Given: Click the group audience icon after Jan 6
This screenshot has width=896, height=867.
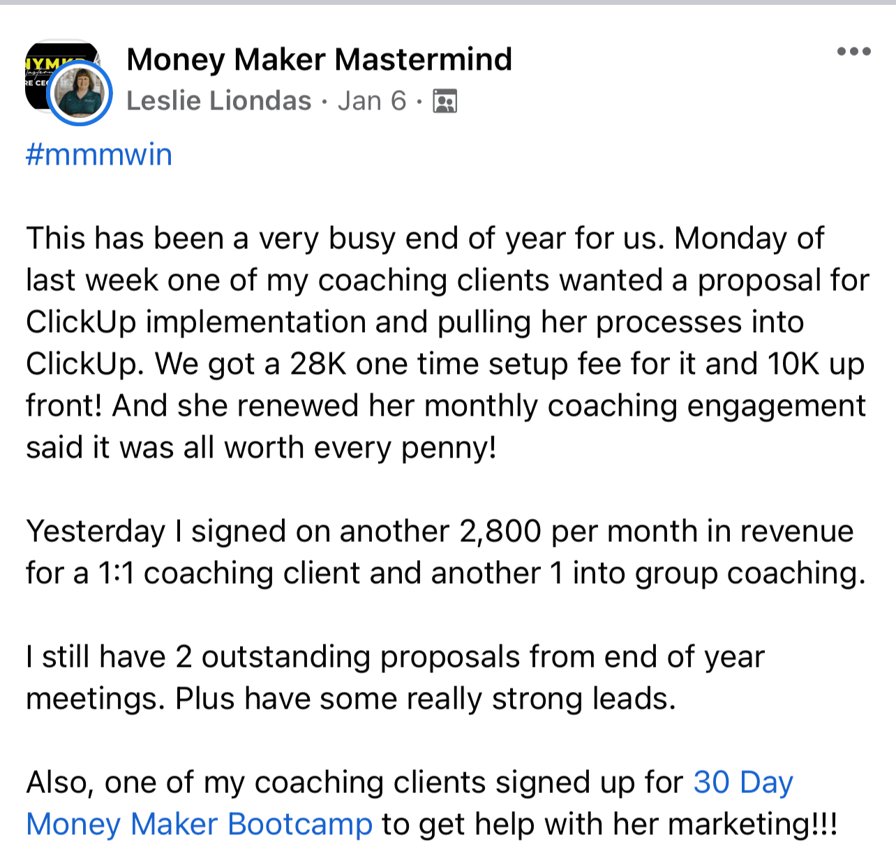Looking at the screenshot, I should point(445,101).
